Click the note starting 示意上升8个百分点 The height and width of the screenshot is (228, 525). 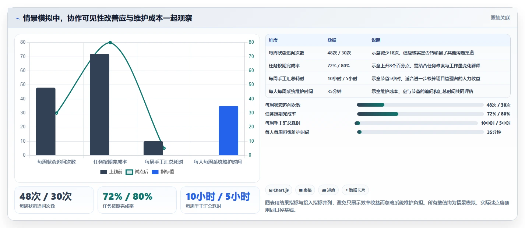click(x=426, y=65)
